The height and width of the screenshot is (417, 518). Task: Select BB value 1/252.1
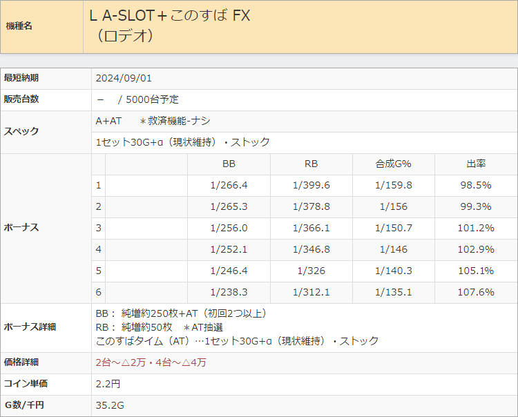click(x=229, y=249)
